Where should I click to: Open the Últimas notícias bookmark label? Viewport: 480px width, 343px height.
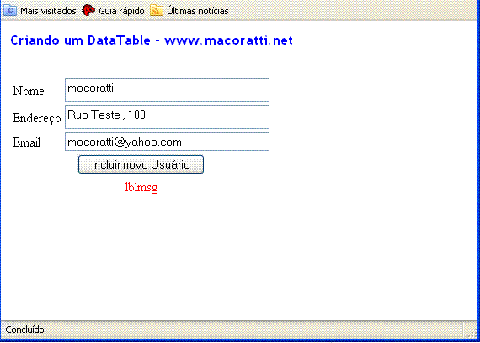[197, 11]
